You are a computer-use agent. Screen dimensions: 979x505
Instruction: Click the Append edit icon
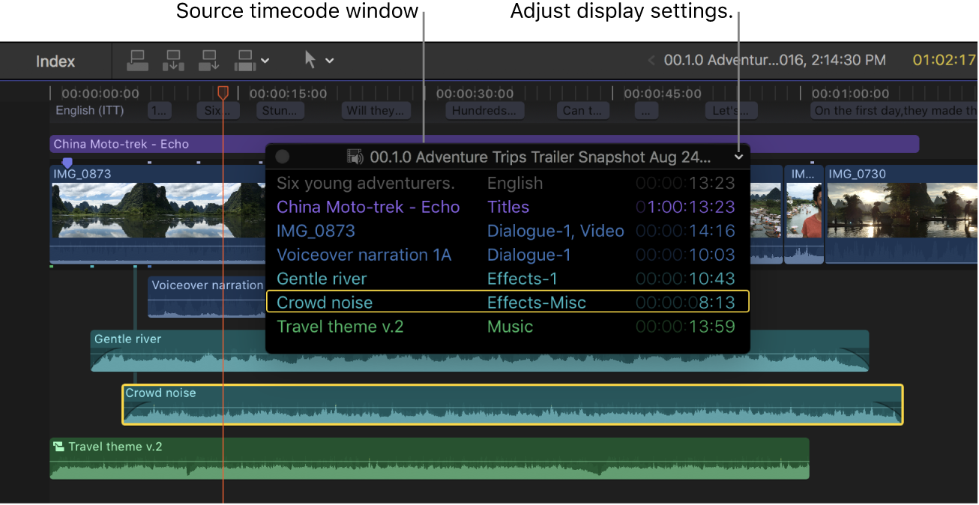coord(208,60)
